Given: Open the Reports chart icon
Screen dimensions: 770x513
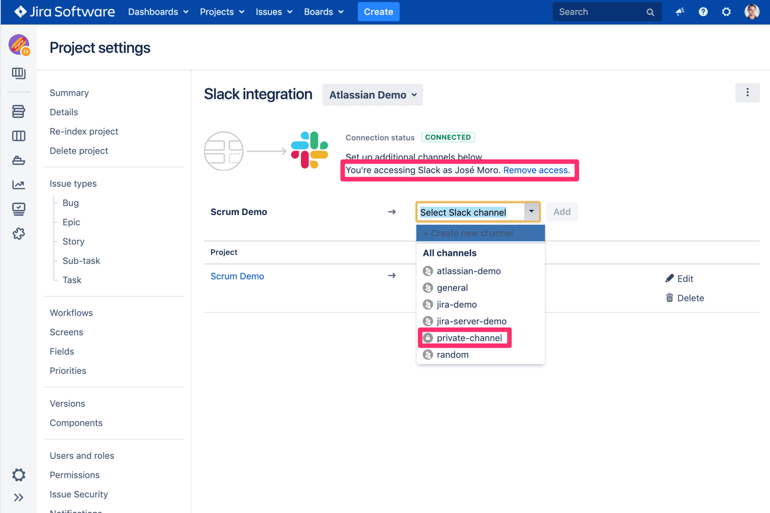Looking at the screenshot, I should (x=19, y=185).
